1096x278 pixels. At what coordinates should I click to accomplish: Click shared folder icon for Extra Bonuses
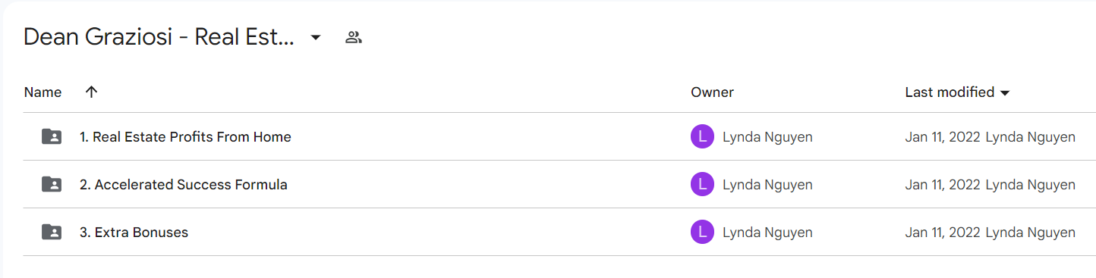click(x=52, y=232)
